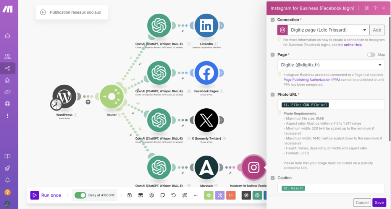
Task: Select the Abyssale module
Action: [207, 168]
